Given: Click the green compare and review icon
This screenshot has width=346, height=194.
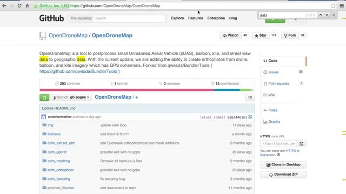Looking at the screenshot, I should tap(44, 98).
